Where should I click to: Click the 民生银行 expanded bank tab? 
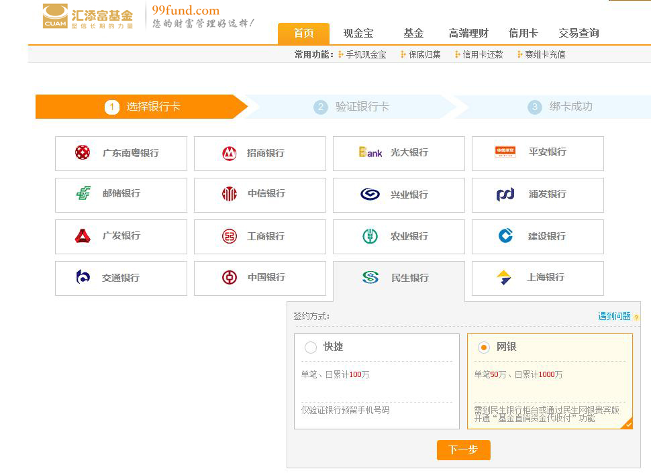[399, 278]
